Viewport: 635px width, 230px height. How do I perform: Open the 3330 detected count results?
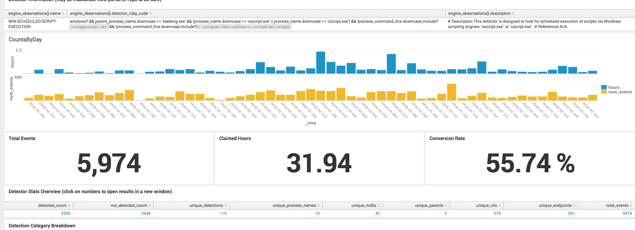[66, 213]
